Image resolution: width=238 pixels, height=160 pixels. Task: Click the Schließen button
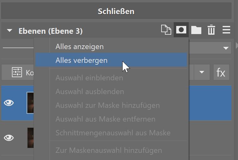tap(116, 12)
